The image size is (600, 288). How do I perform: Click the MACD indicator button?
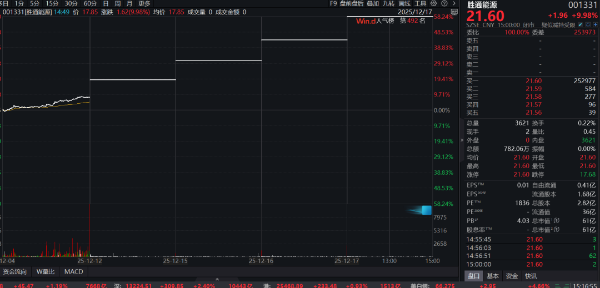tap(73, 271)
